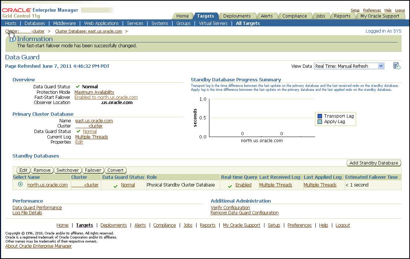
Task: Click the checkmark icon beside Real-time Query Enabled
Action: [x=230, y=186]
